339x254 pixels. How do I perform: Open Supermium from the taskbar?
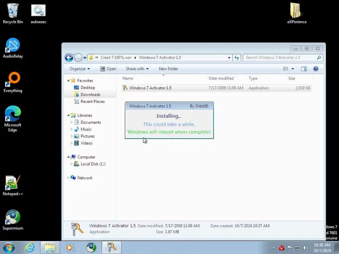(x=91, y=247)
